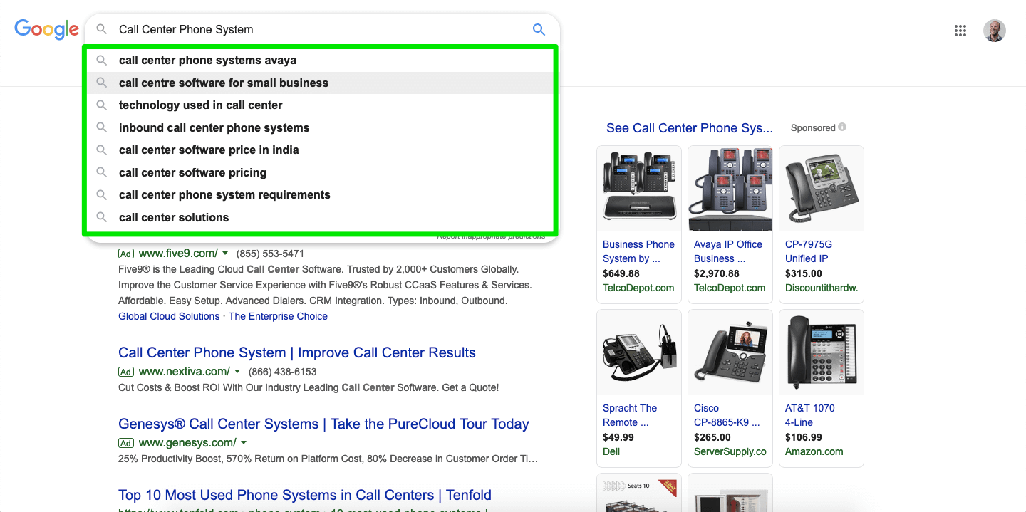
Task: Click the Ad badge next to www.nextiva.com
Action: pos(126,372)
